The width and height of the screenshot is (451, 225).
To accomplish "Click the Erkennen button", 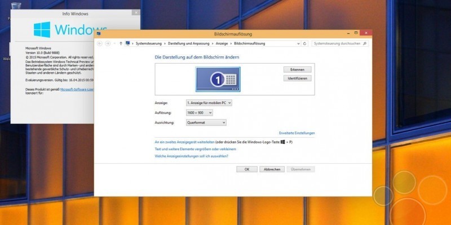I will point(298,70).
